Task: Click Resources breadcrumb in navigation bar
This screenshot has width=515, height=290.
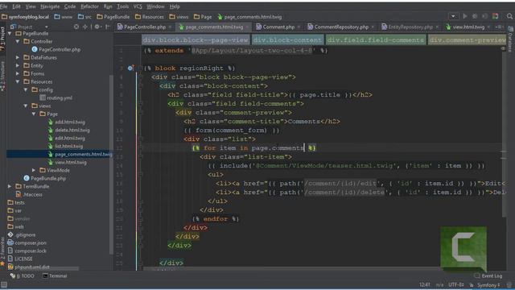Action: pos(150,16)
